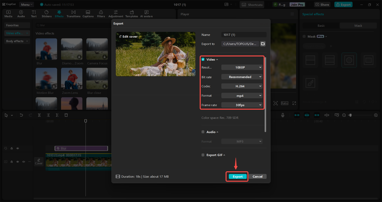Click the Delete trash icon in timeline toolbar

(66, 115)
